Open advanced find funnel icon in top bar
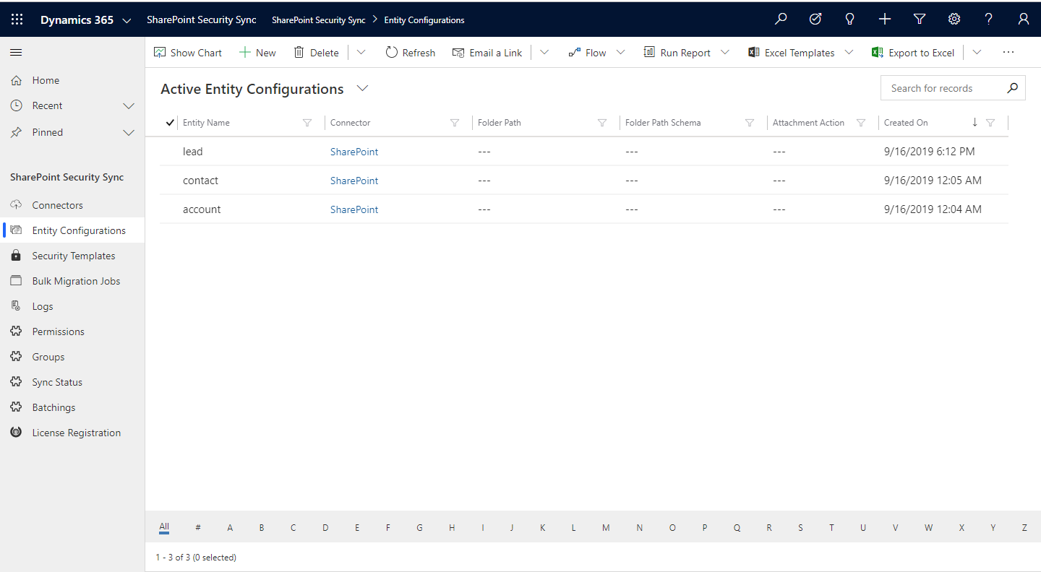Image resolution: width=1041 pixels, height=572 pixels. pyautogui.click(x=920, y=19)
